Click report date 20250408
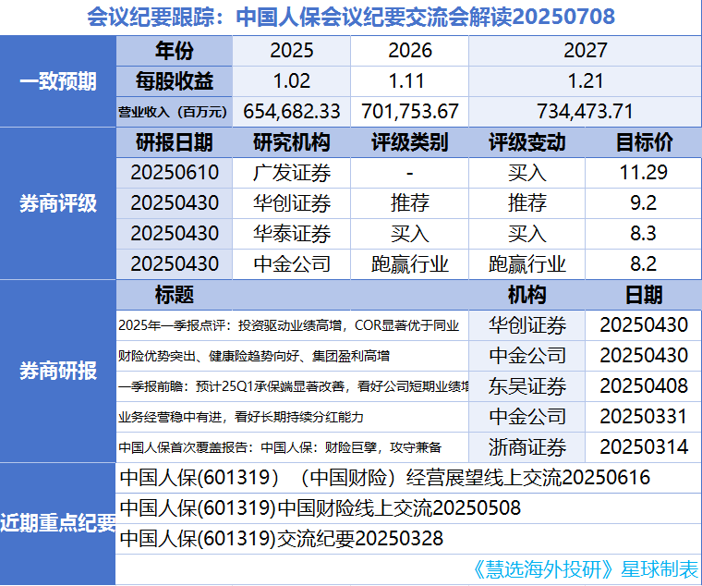This screenshot has height=586, width=702. [x=644, y=385]
